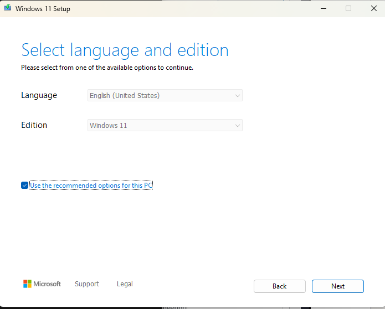Click the grayed-out maximize button
385x309 pixels.
tap(348, 8)
